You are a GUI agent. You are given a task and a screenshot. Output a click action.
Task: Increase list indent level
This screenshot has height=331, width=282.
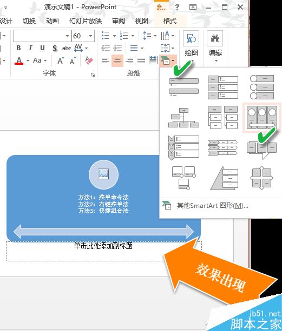117,48
